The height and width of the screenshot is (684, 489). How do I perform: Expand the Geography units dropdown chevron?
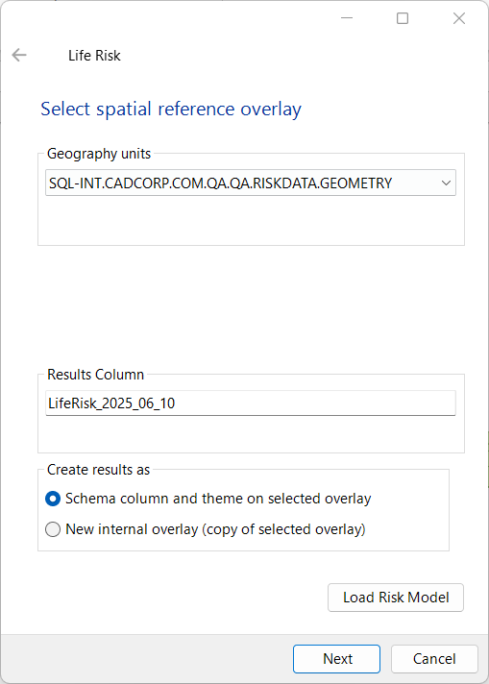[446, 183]
